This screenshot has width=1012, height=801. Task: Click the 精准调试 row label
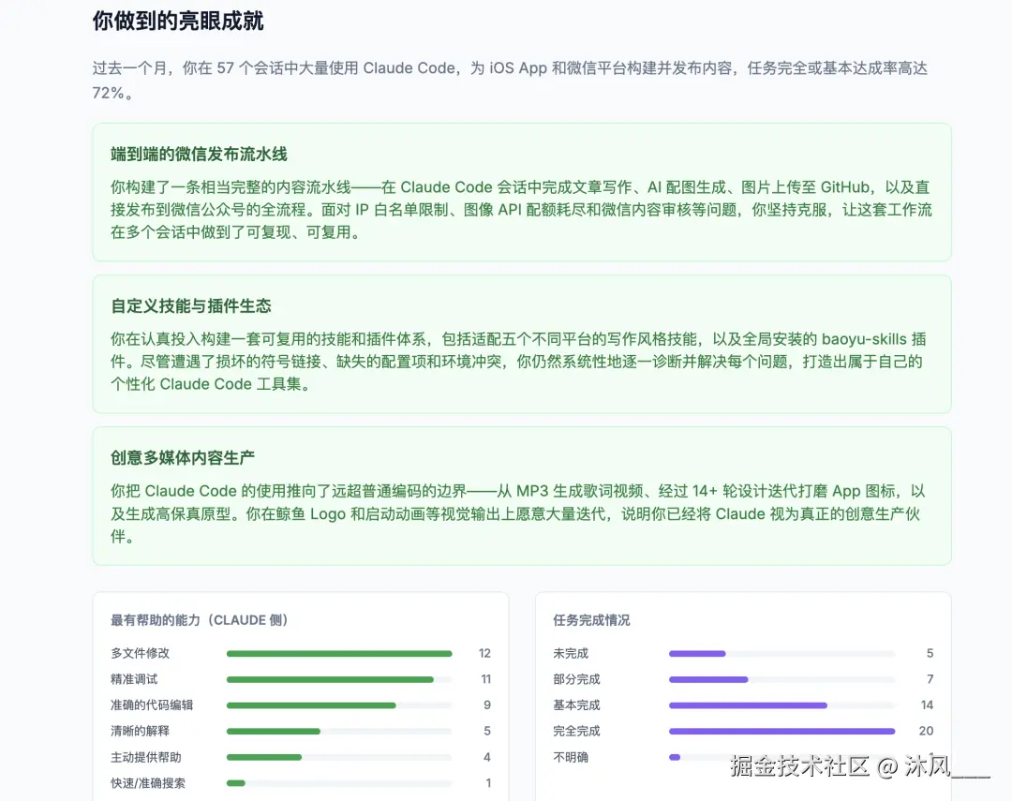tap(134, 679)
